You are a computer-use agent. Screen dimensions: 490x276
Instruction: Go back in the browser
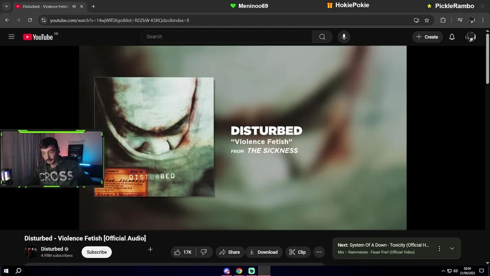pos(7,20)
